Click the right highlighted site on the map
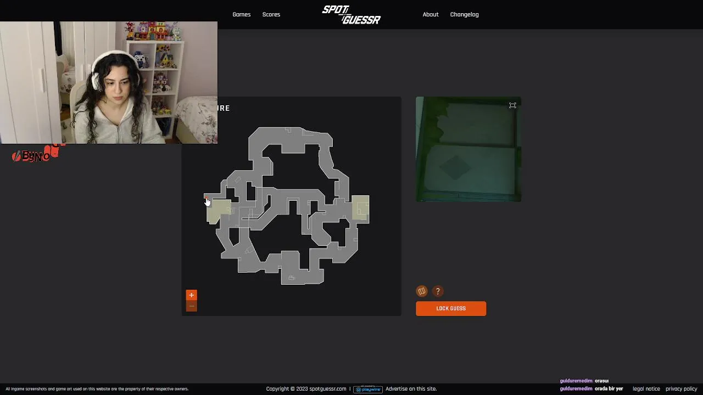The height and width of the screenshot is (395, 703). coord(361,208)
